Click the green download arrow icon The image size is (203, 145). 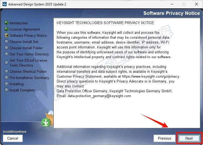(46, 122)
